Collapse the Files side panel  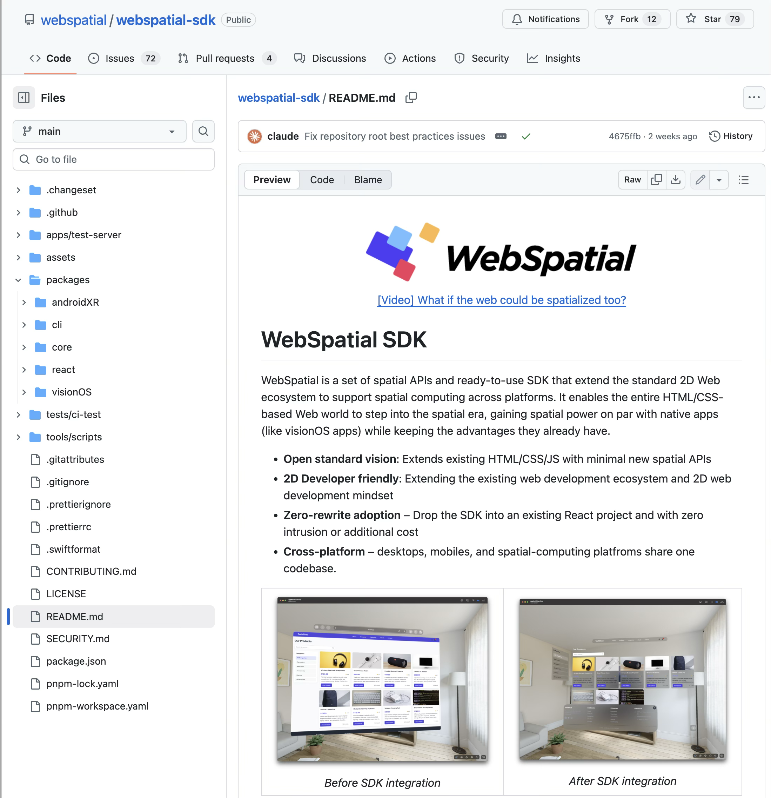click(24, 98)
